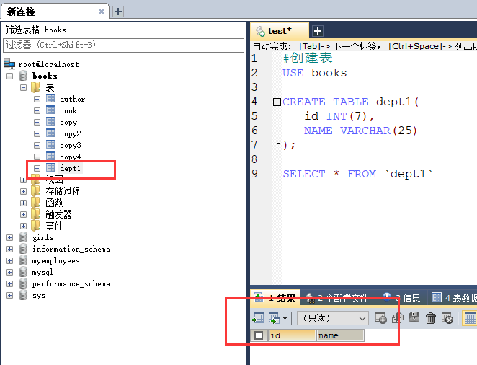This screenshot has width=477, height=365.
Task: Expand the information_schema database
Action: click(10, 250)
